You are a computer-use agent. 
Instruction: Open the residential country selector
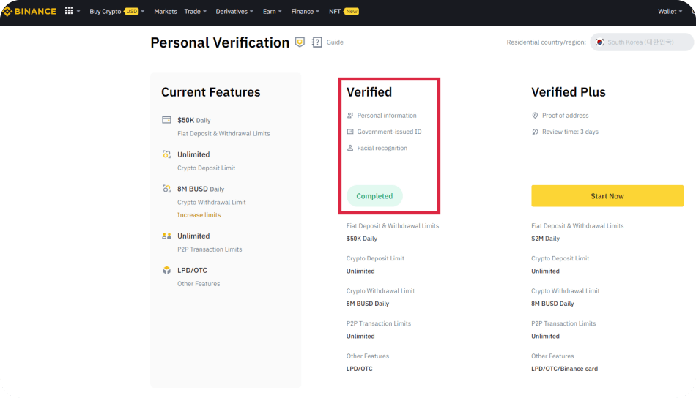[642, 42]
